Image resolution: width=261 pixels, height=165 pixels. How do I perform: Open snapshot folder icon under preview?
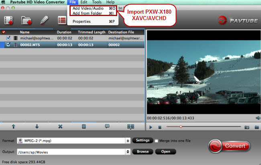[x=257, y=127]
